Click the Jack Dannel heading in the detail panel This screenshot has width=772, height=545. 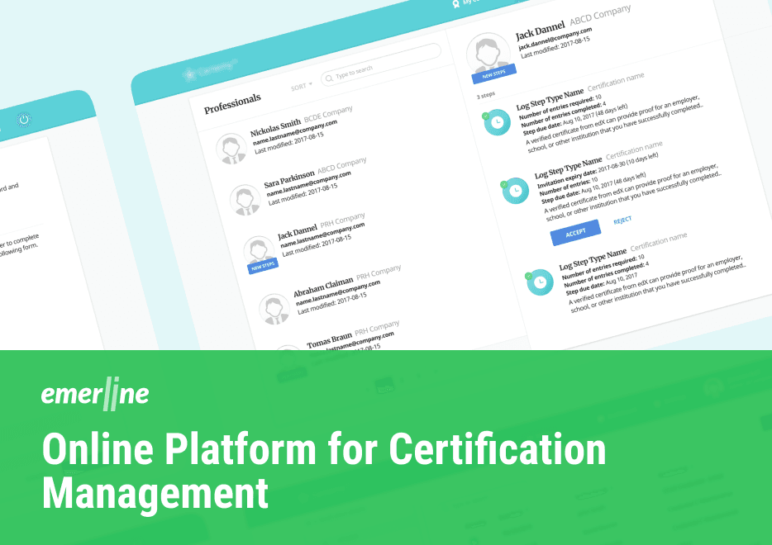(x=540, y=31)
